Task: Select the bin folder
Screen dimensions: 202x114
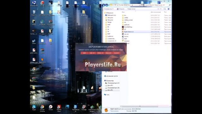Action: [x=124, y=16]
